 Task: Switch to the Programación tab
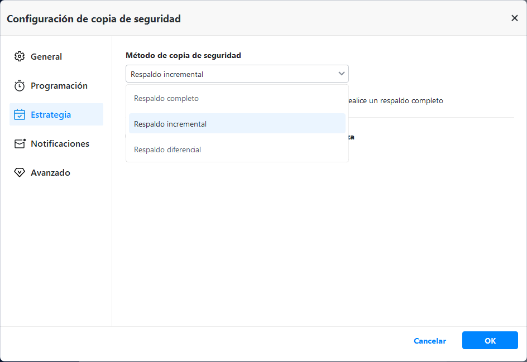[59, 86]
